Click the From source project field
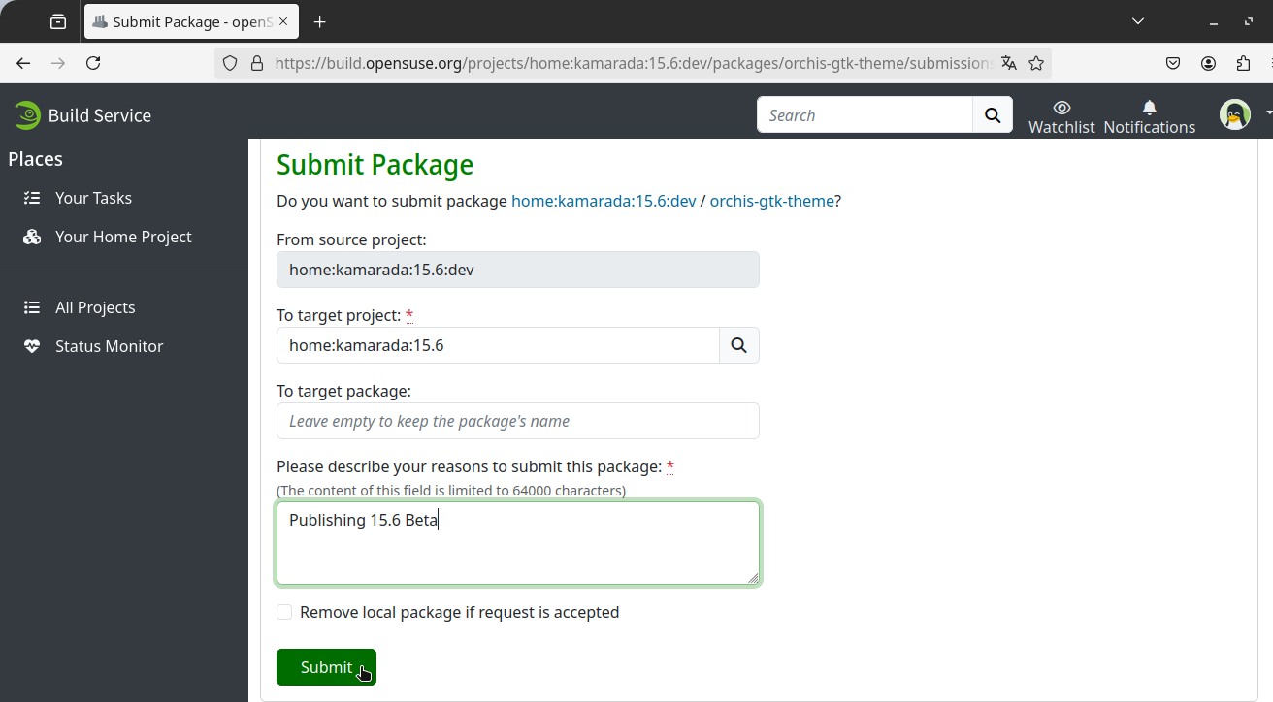The height and width of the screenshot is (702, 1273). [x=518, y=270]
